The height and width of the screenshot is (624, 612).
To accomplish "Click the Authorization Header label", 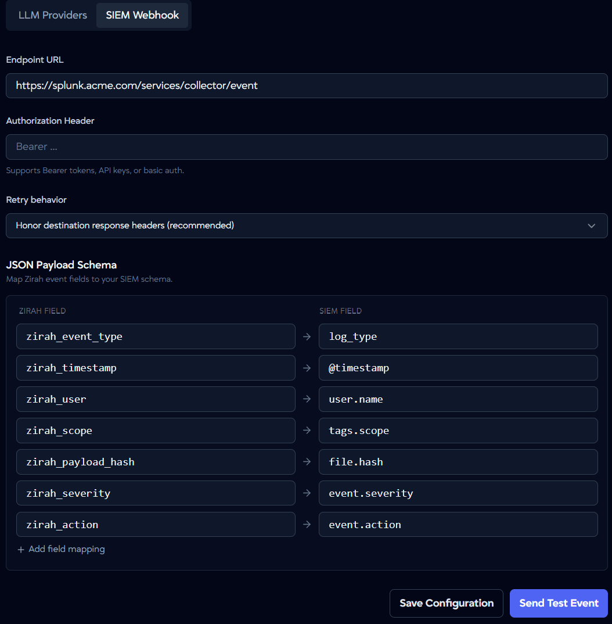I will [x=50, y=121].
